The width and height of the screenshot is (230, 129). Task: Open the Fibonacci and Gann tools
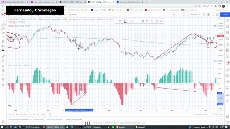click(3, 29)
